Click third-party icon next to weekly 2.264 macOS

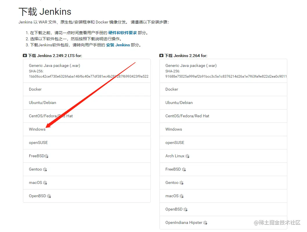tap(182, 196)
